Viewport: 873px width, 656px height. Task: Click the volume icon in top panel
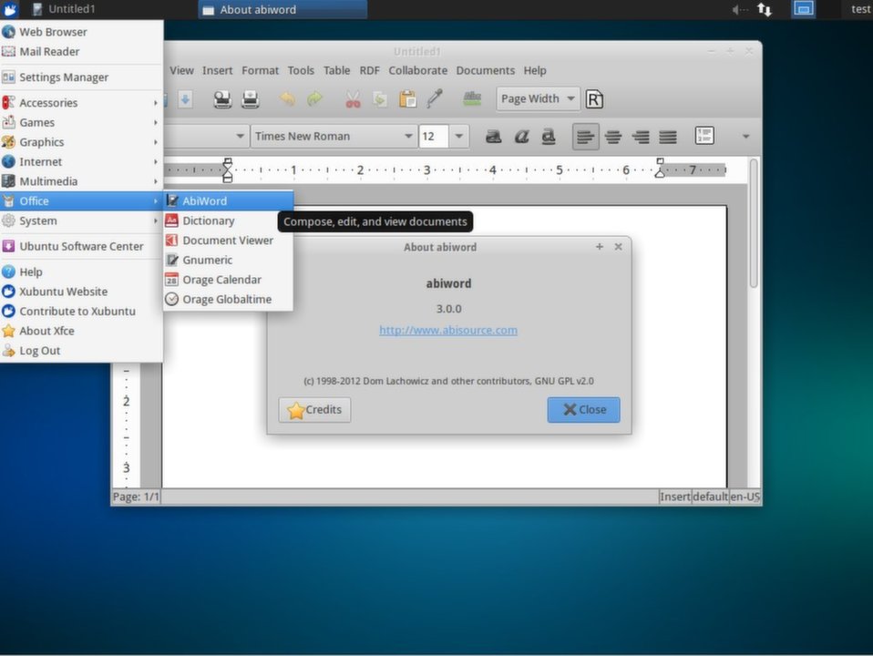pyautogui.click(x=740, y=9)
